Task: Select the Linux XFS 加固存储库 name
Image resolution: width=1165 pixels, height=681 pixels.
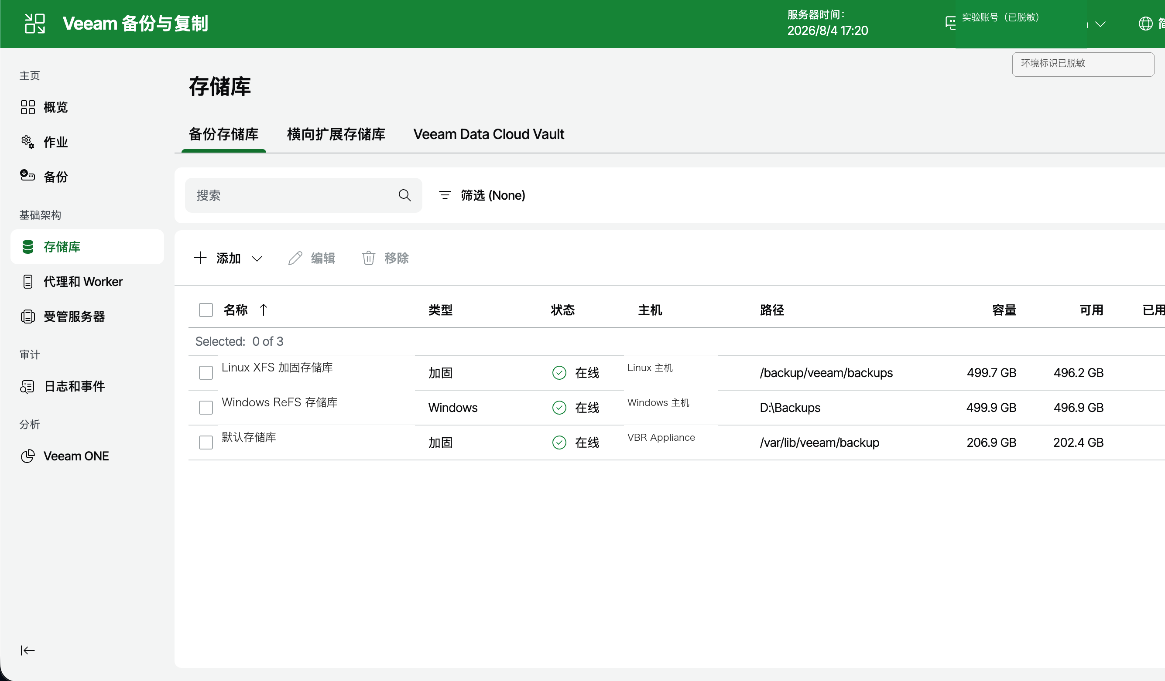Action: point(277,367)
